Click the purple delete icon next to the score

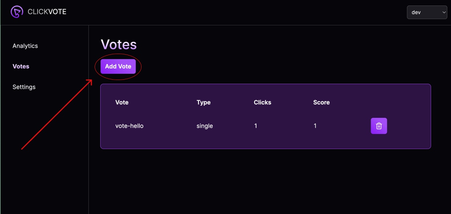click(x=379, y=126)
